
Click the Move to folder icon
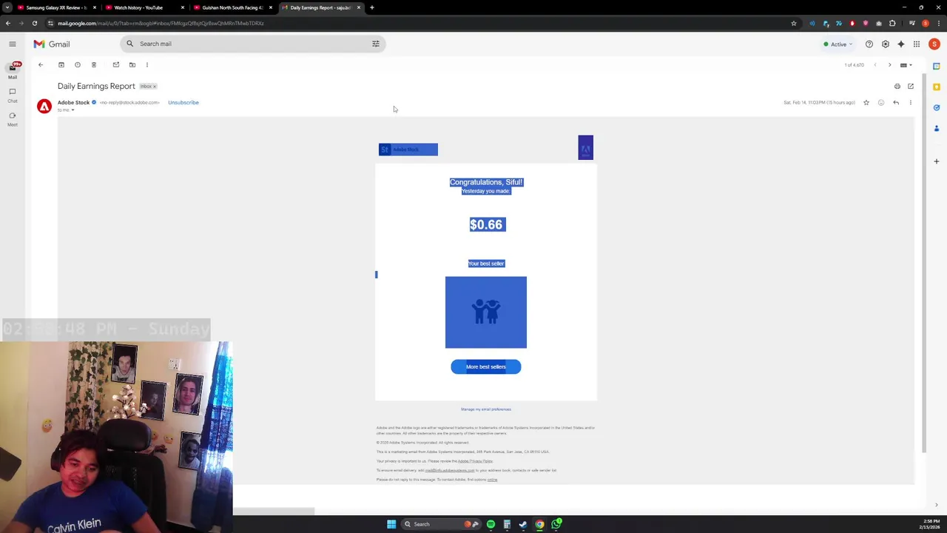[x=132, y=64]
